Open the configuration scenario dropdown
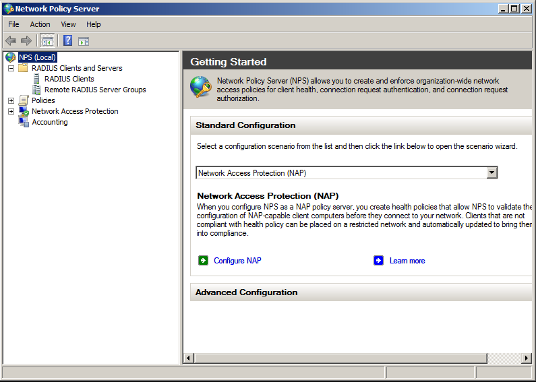Screen dimensions: 536x382 tap(492, 173)
